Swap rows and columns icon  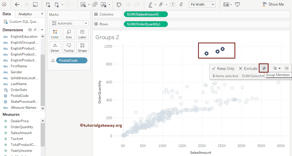pos(119,5)
